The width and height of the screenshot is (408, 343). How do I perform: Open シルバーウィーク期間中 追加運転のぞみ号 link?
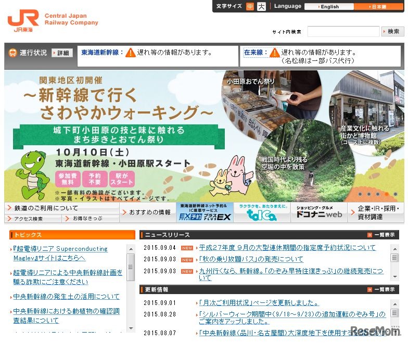click(292, 317)
